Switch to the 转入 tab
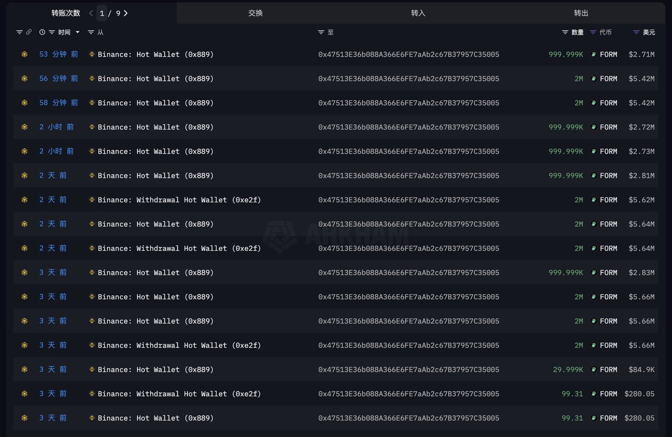Viewport: 672px width, 437px height. 418,13
